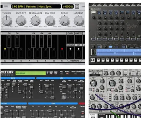The width and height of the screenshot is (141, 118).
Task: Click the RESONANCE knob
Action: click(36, 21)
